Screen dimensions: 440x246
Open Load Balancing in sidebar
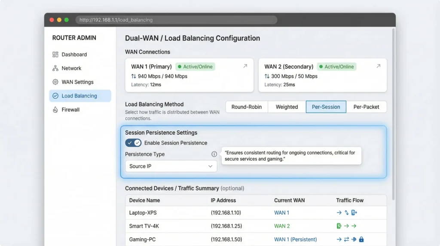tap(80, 96)
